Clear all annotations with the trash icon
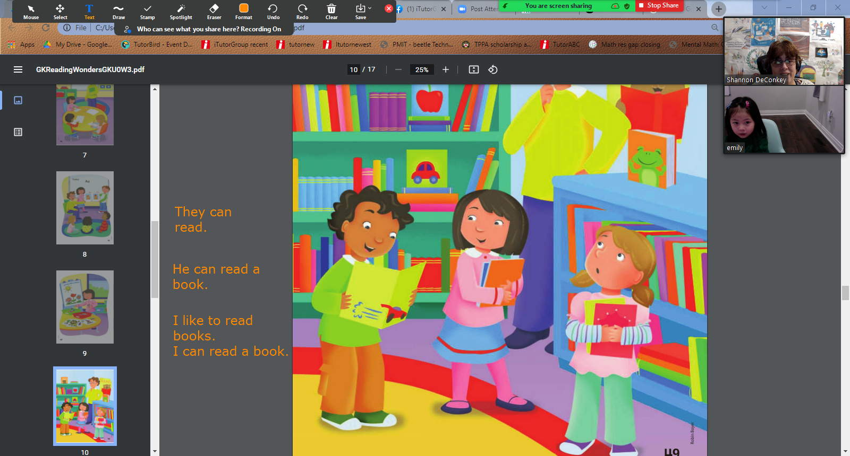The image size is (850, 456). click(x=331, y=12)
